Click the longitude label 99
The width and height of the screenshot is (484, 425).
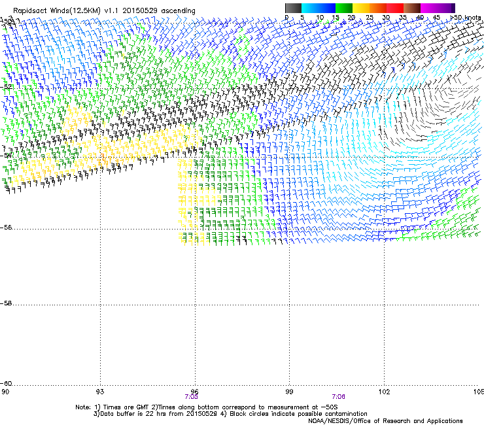pos(289,392)
